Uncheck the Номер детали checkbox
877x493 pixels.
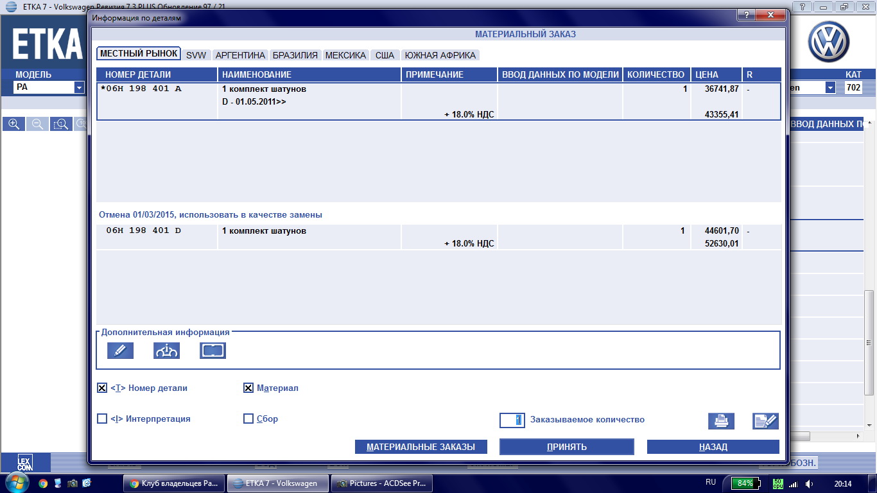(x=102, y=388)
